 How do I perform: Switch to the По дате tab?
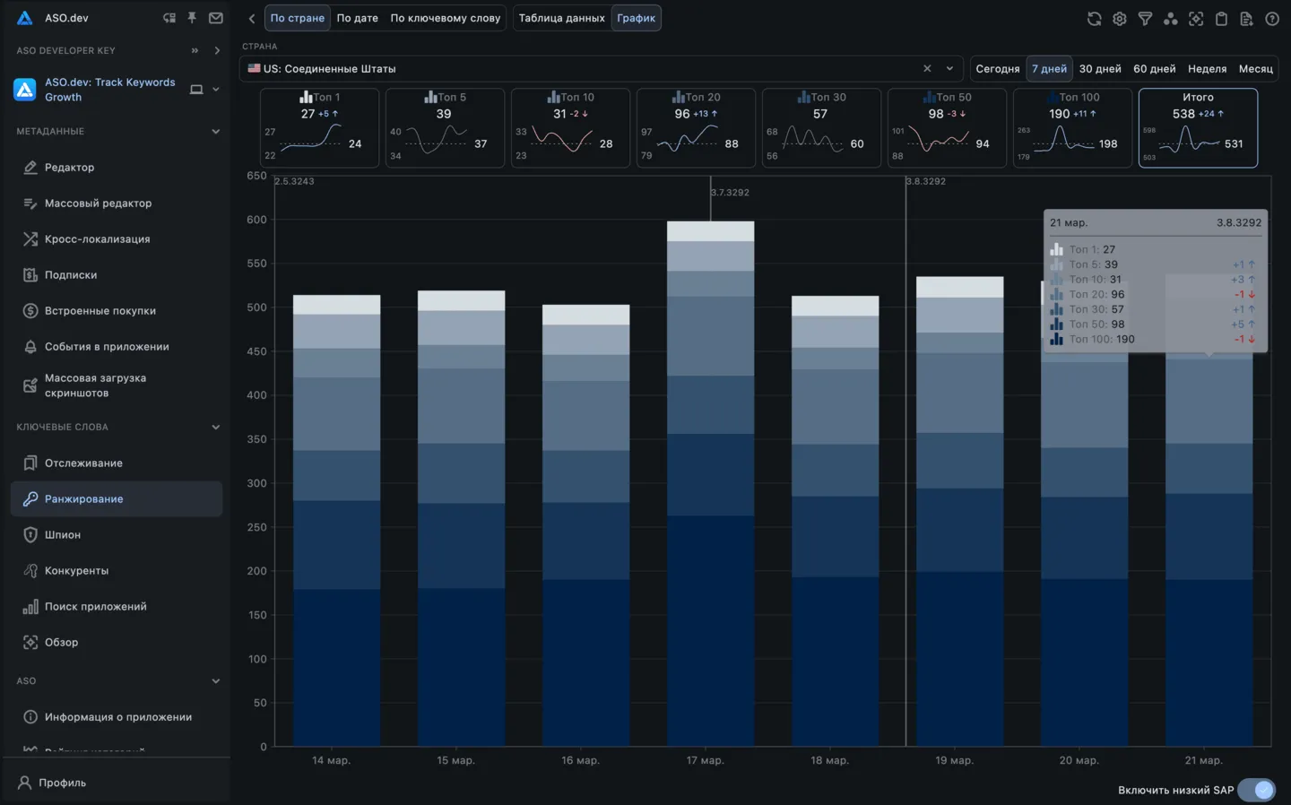click(x=357, y=18)
